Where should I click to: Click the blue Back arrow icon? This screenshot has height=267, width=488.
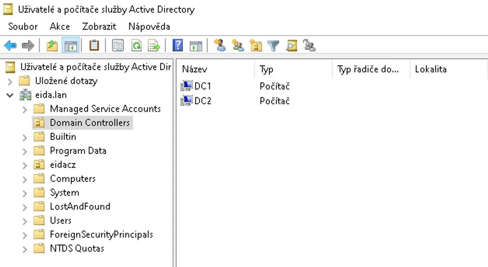pos(10,46)
